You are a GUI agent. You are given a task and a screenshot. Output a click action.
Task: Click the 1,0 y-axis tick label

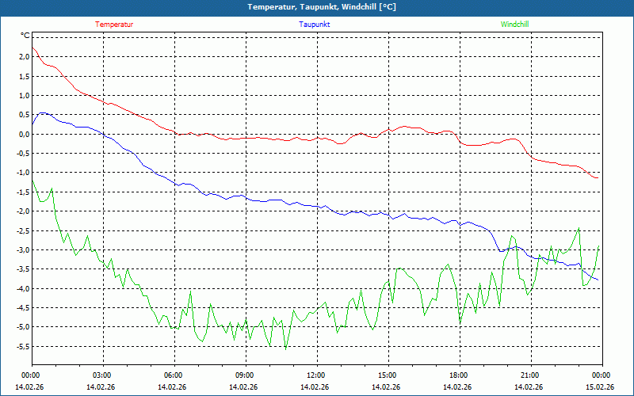(24, 96)
